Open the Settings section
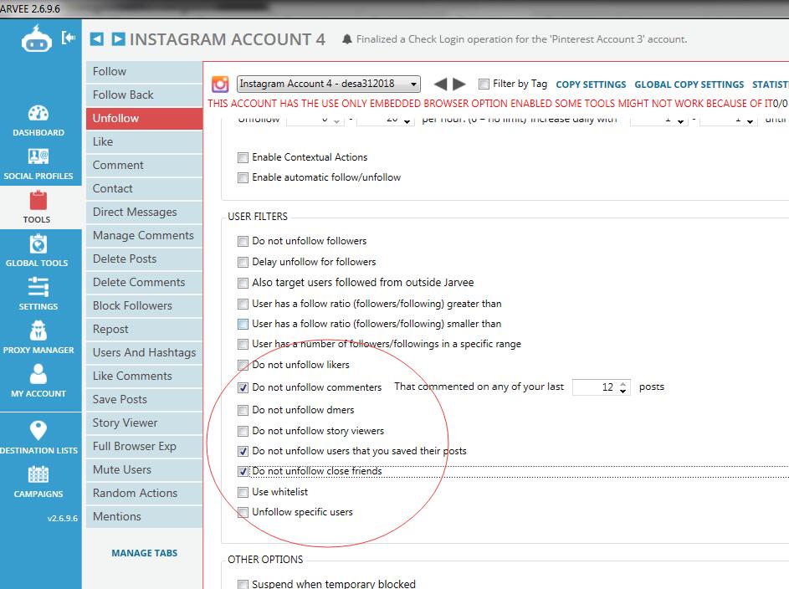This screenshot has width=789, height=589. [38, 294]
